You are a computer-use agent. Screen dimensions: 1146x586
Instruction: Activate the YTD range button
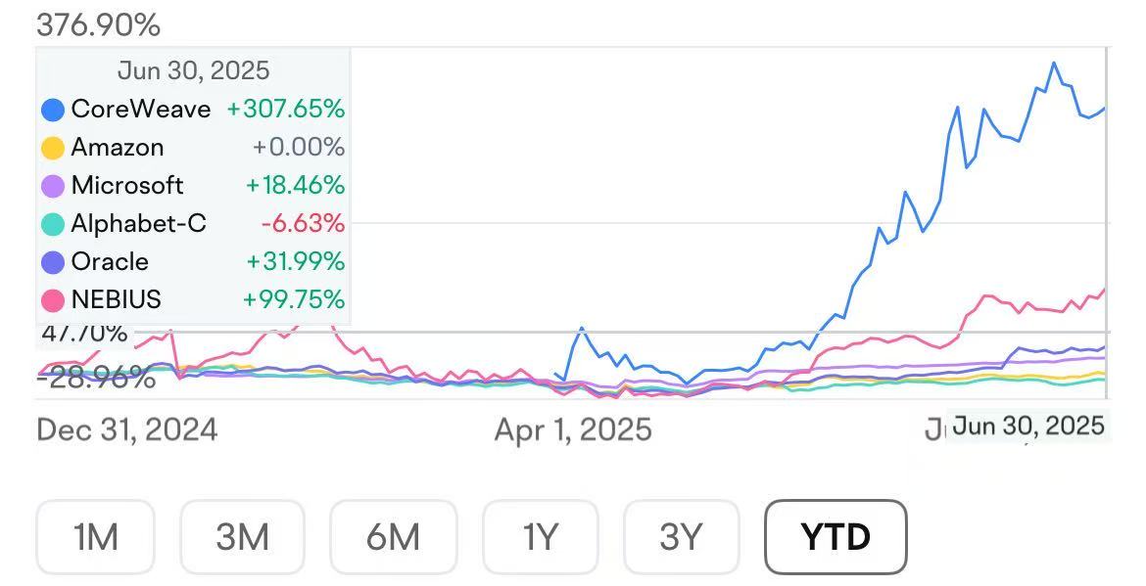(x=836, y=536)
